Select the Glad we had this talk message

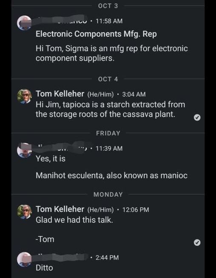[x=74, y=220]
